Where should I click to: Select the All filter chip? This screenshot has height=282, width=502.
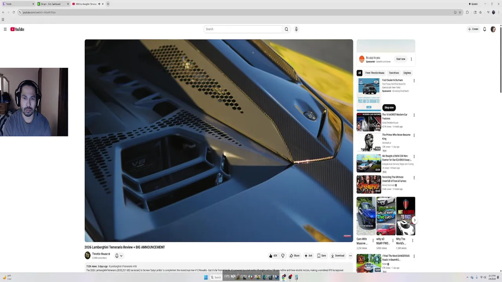point(359,73)
